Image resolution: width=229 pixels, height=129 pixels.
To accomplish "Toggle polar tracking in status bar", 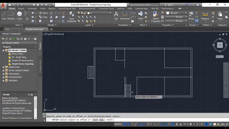I will pos(148,124).
